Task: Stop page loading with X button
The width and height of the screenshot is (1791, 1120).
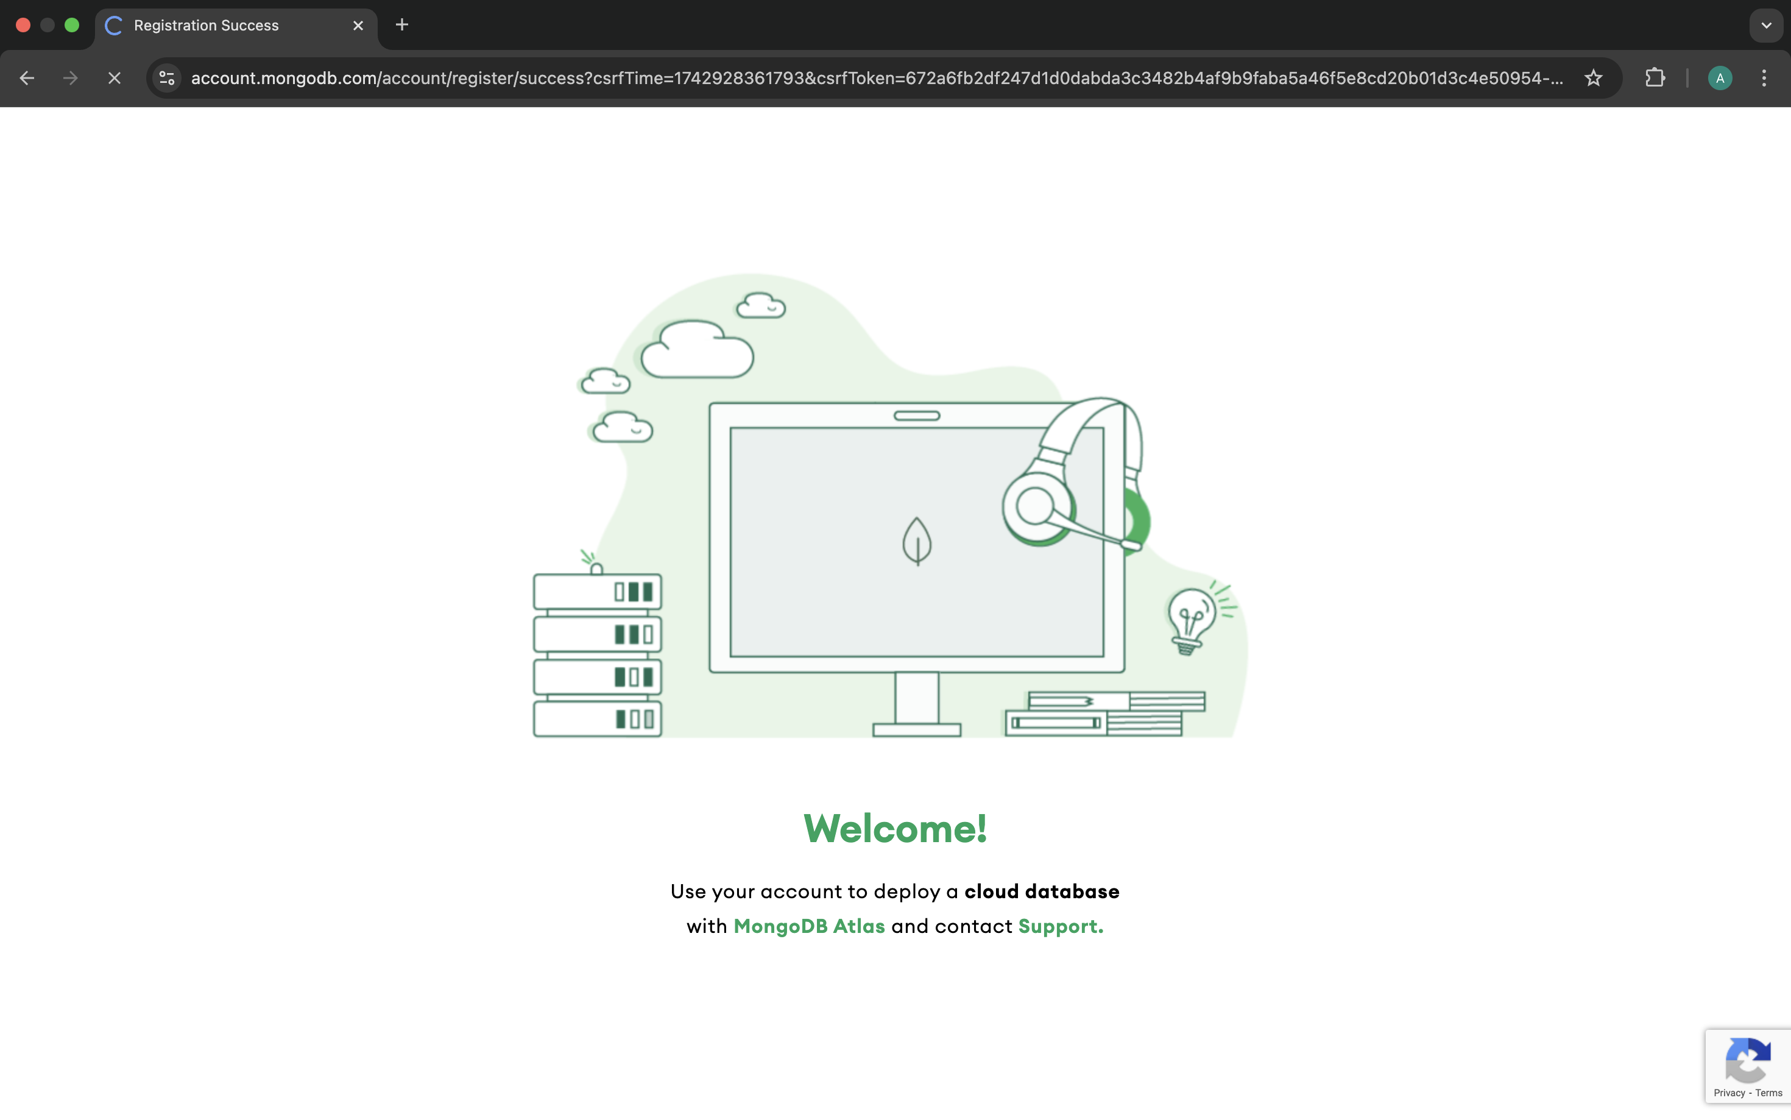Action: tap(114, 78)
